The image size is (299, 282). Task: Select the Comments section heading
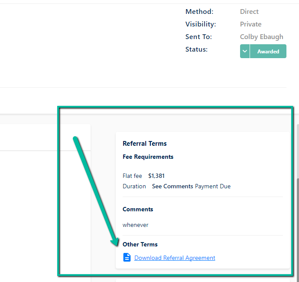(138, 209)
